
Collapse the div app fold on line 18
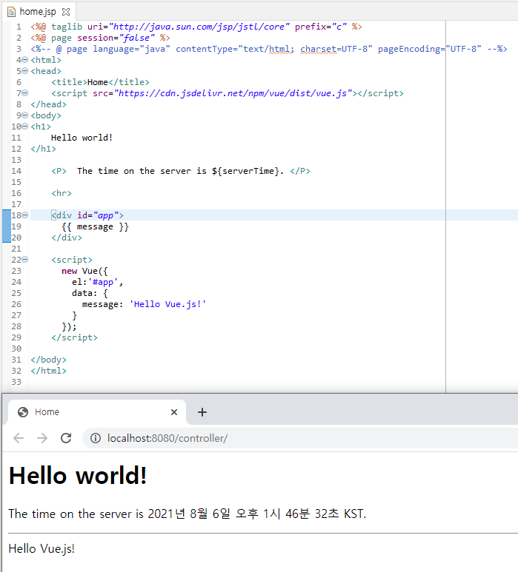tap(25, 215)
